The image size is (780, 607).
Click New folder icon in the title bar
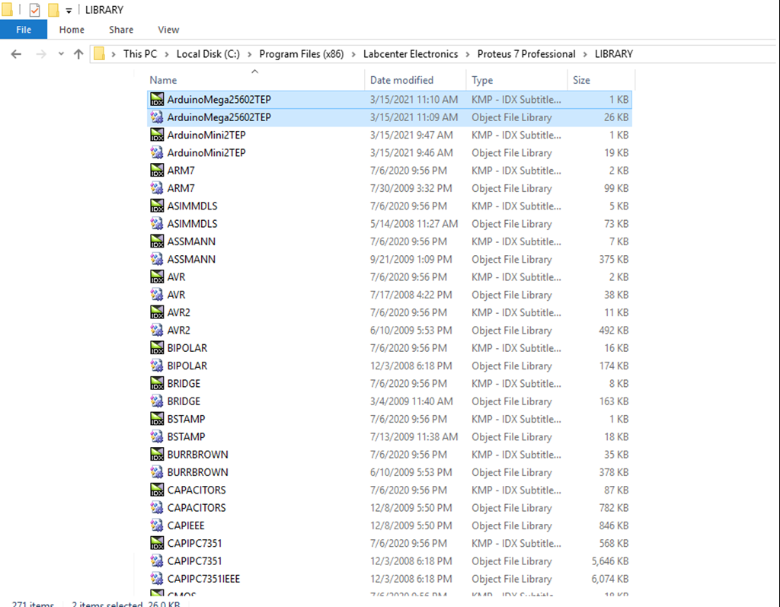point(53,10)
